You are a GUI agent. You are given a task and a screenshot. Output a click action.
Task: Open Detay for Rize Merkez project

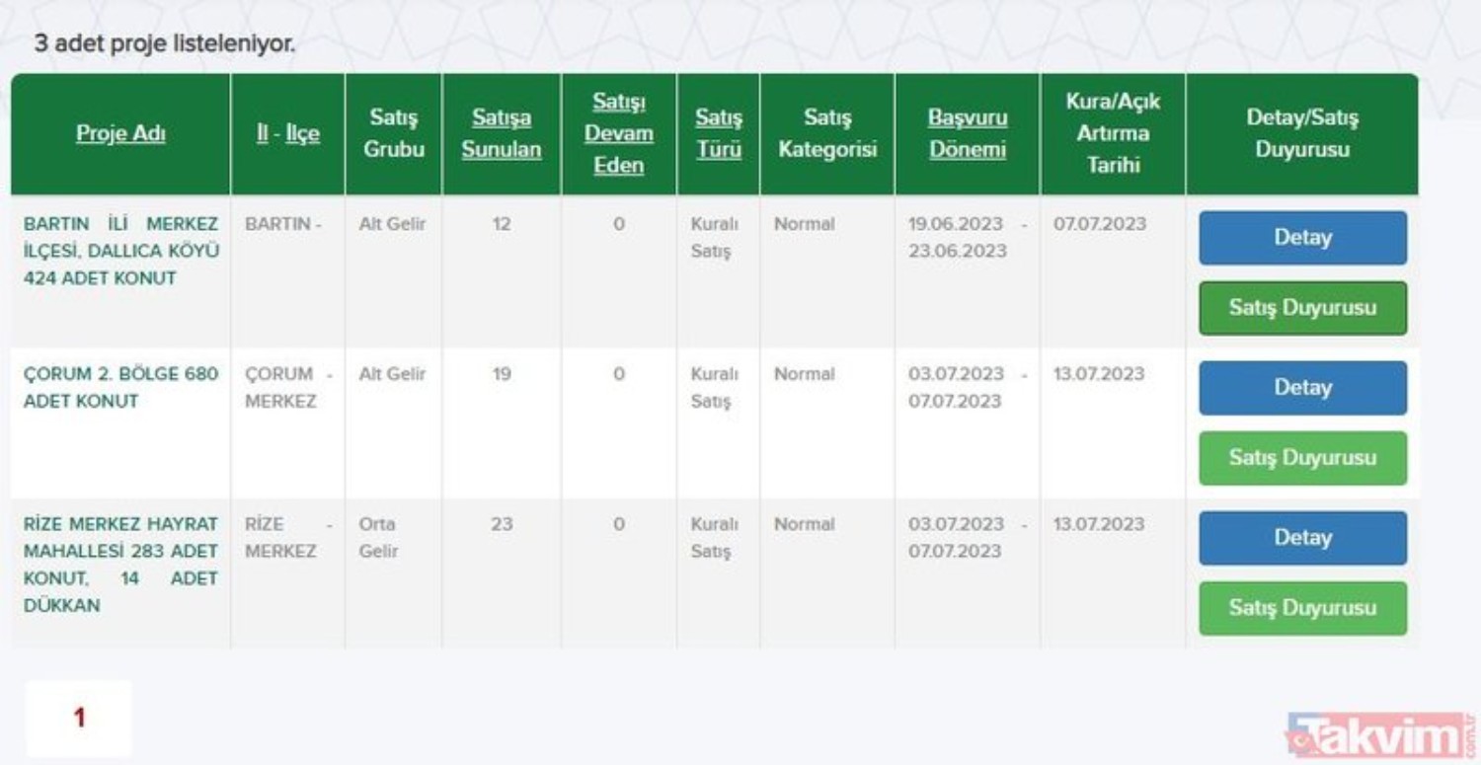(x=1302, y=538)
